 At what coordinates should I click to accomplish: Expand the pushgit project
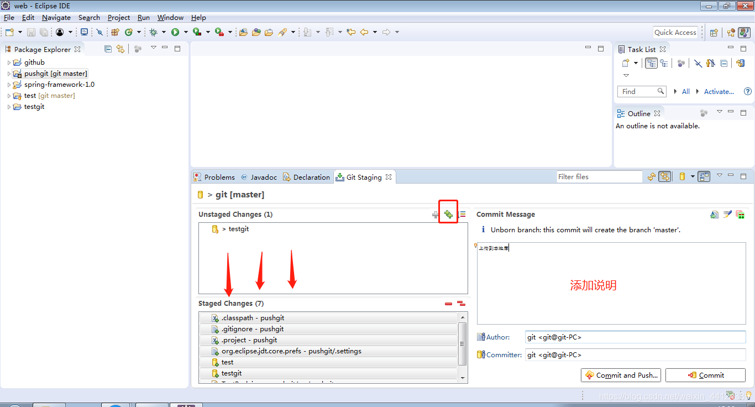coord(9,74)
